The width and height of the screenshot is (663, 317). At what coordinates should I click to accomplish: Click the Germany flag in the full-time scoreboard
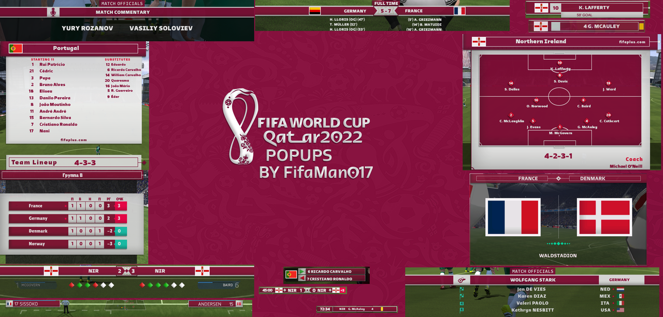(x=314, y=11)
